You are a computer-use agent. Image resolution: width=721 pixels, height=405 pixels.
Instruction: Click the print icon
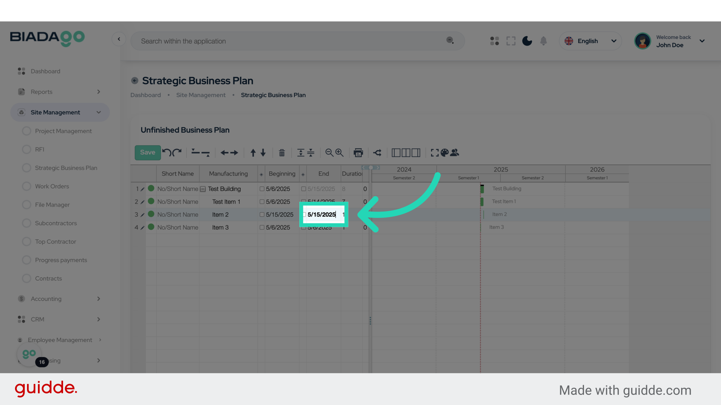[x=358, y=153]
